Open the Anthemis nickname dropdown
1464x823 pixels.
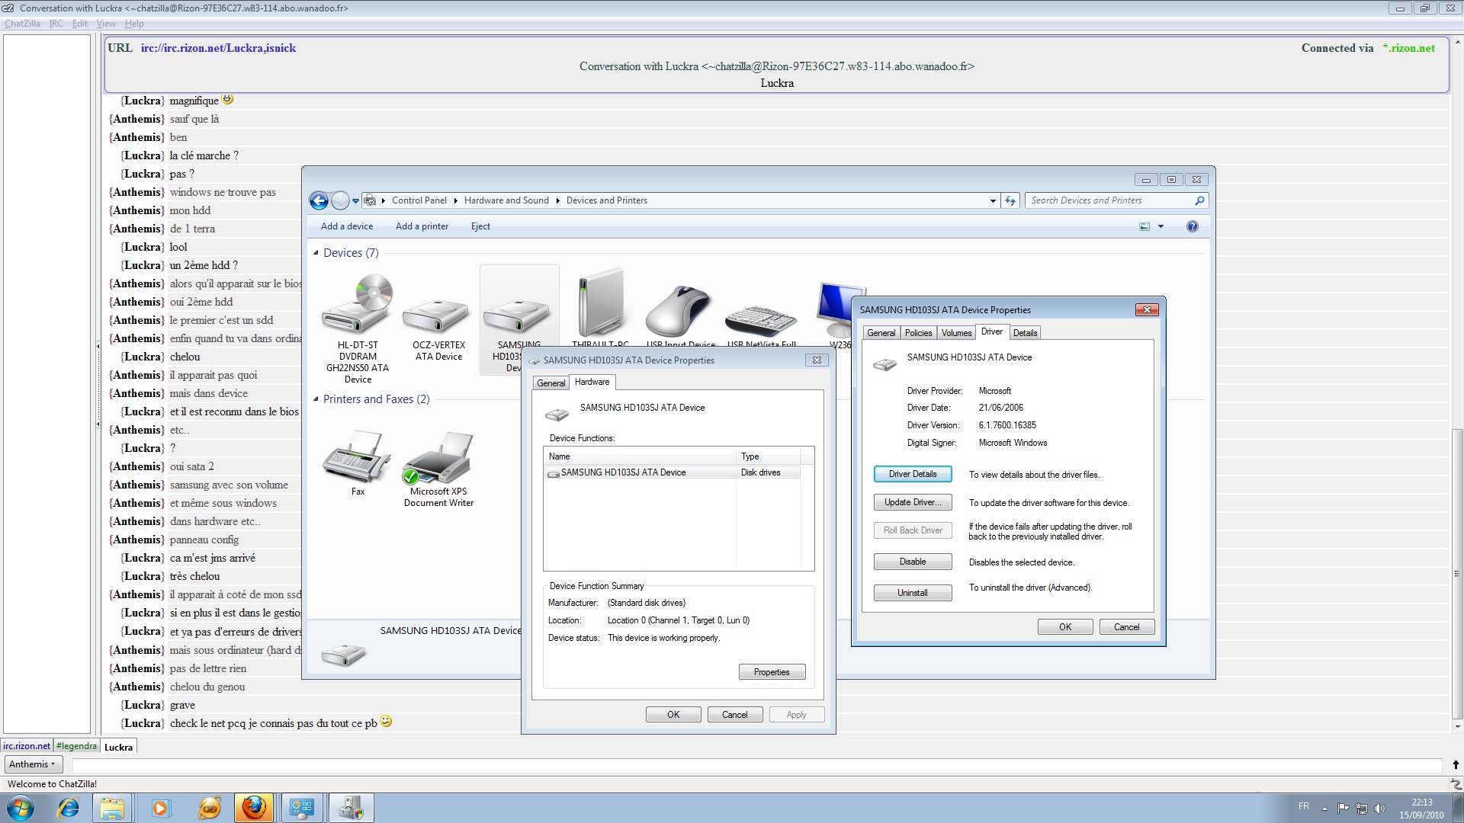[x=32, y=764]
